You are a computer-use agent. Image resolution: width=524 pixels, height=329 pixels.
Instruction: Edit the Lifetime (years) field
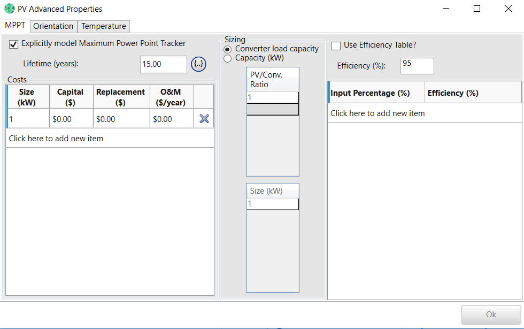click(x=163, y=64)
